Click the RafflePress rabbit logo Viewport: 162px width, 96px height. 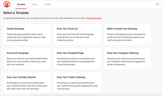point(7,4)
